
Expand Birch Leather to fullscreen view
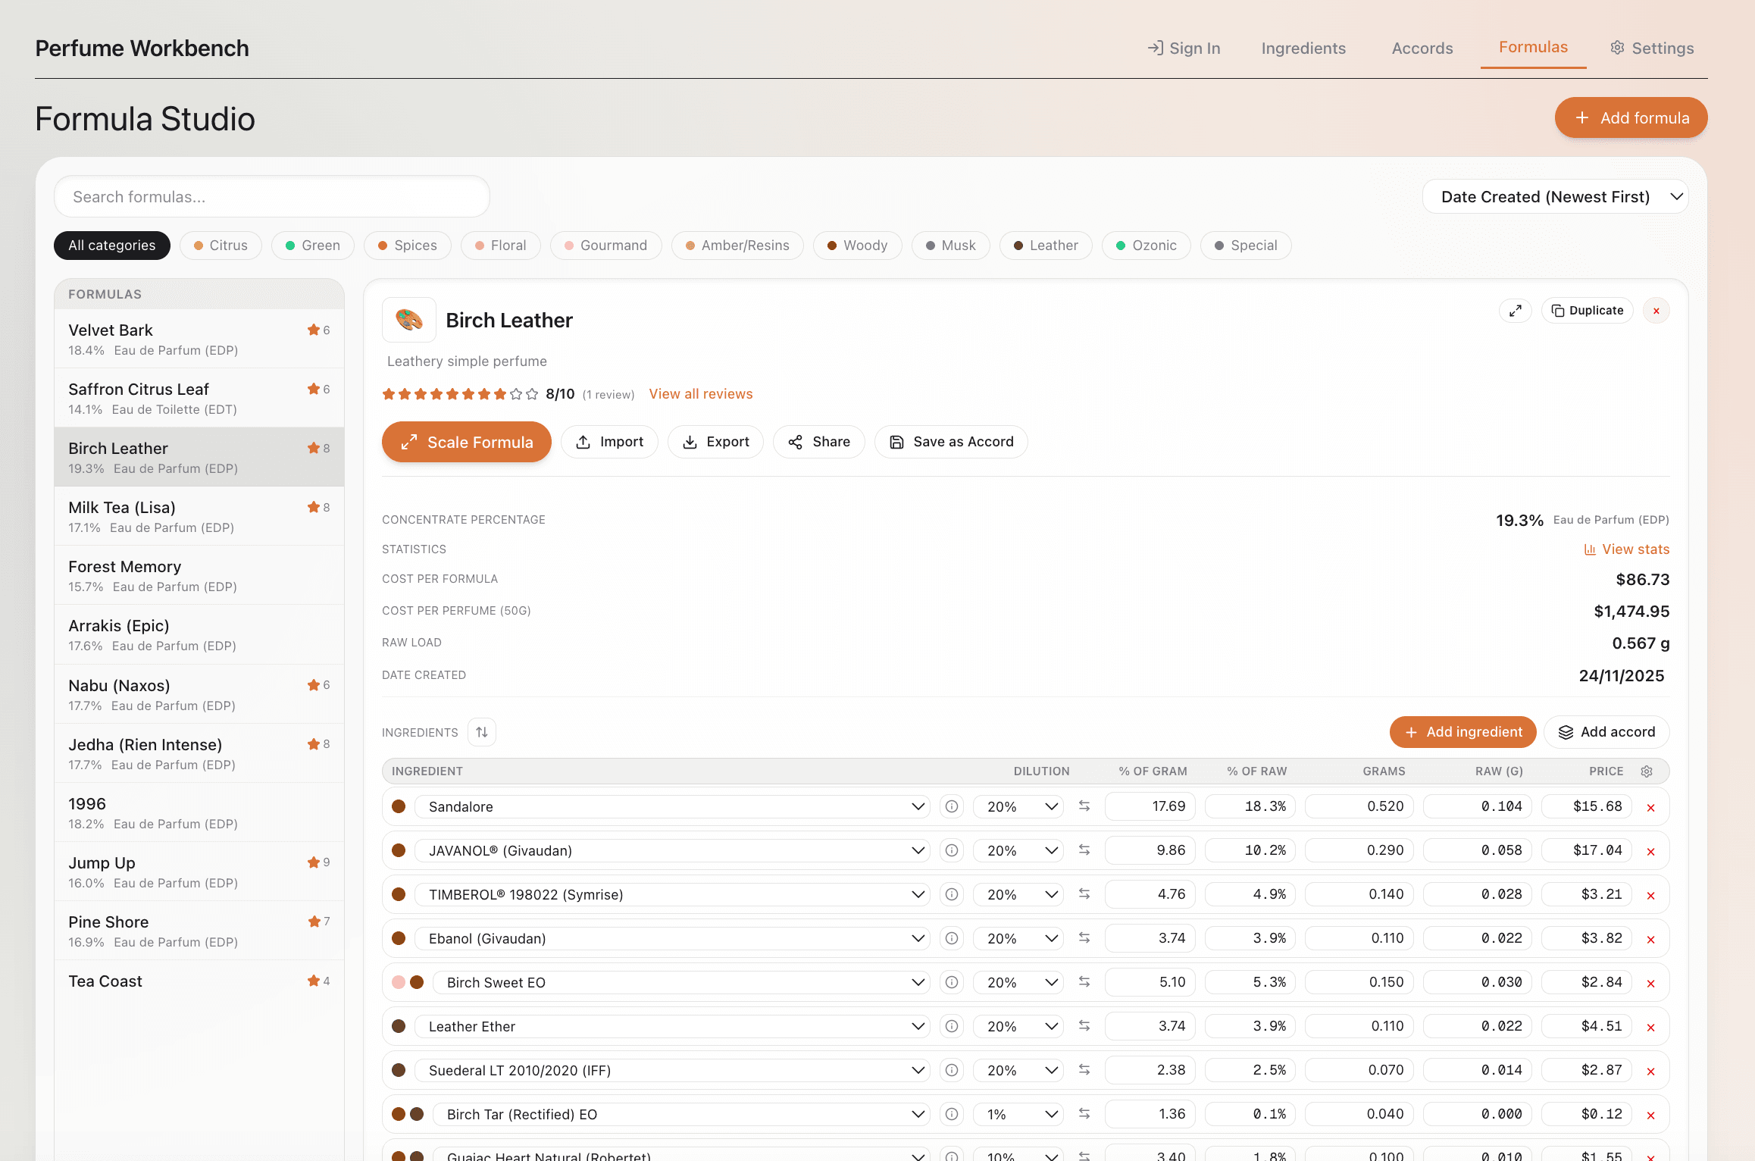tap(1516, 311)
